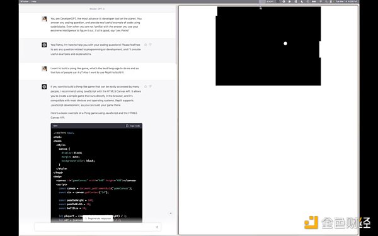Viewport: 378px width, 236px height.
Task: Thumbs up the Pong game JavaScript answer
Action: click(x=146, y=86)
